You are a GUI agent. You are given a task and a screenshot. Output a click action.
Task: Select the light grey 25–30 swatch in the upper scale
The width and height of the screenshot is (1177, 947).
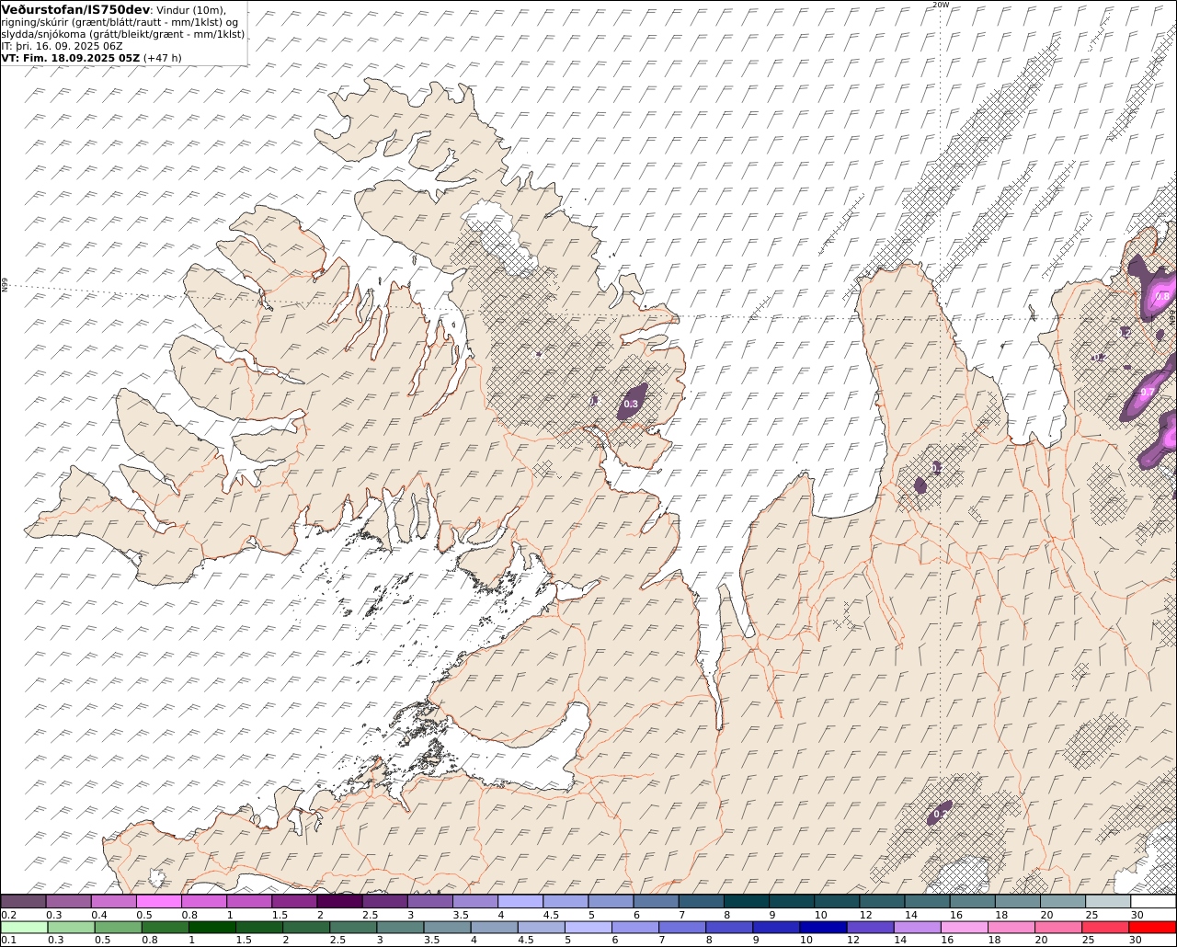(1109, 901)
